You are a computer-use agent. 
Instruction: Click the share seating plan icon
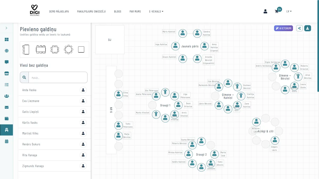(x=299, y=28)
